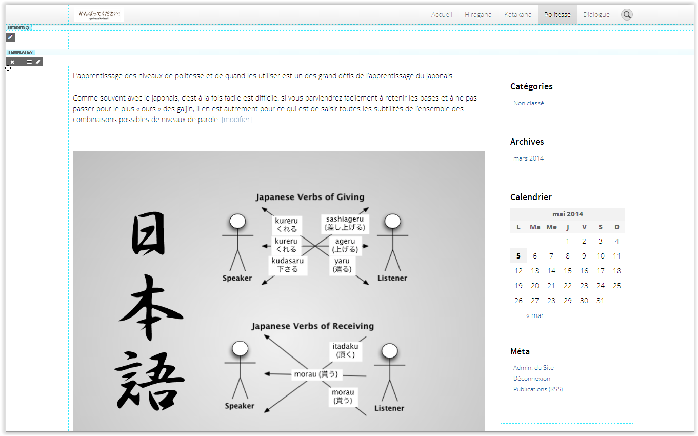Image resolution: width=698 pixels, height=436 pixels.
Task: Go to Accueil menu item
Action: [442, 14]
